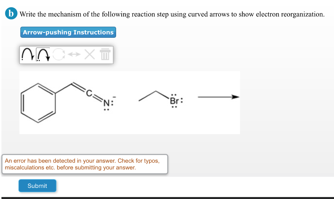Click the C=N double bond
This screenshot has width=334, height=199.
click(x=97, y=98)
